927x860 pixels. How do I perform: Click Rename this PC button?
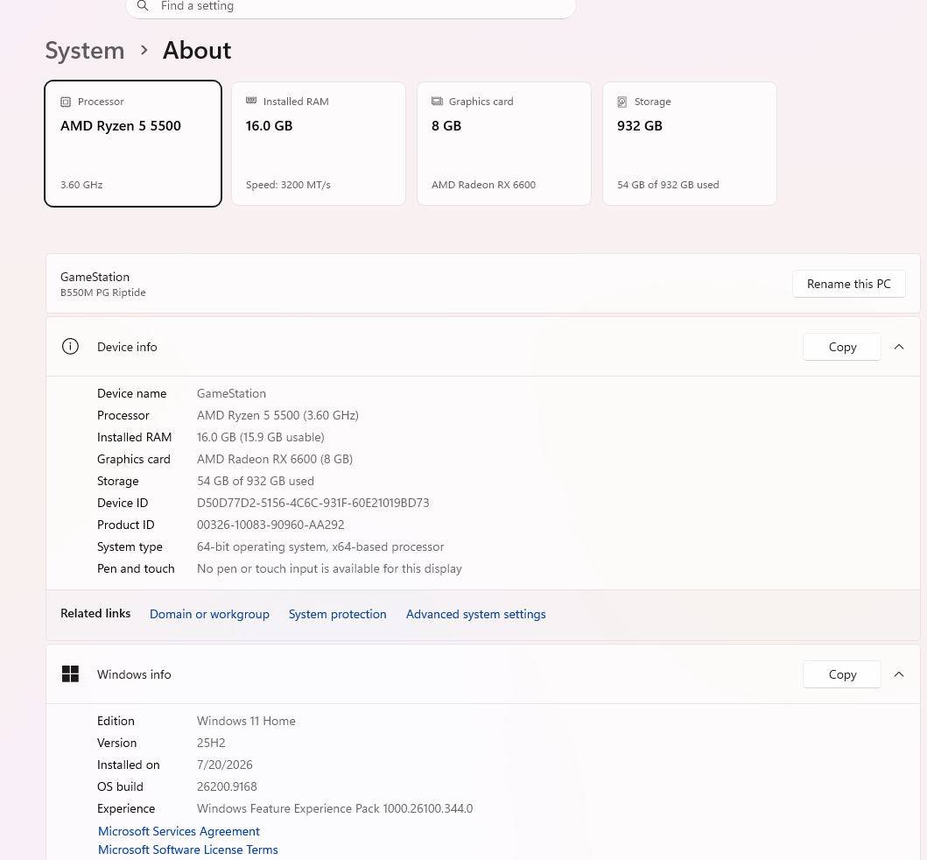point(849,284)
